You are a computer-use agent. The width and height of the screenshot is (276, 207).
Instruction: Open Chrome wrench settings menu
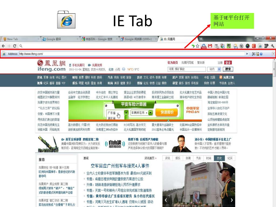pyautogui.click(x=272, y=46)
